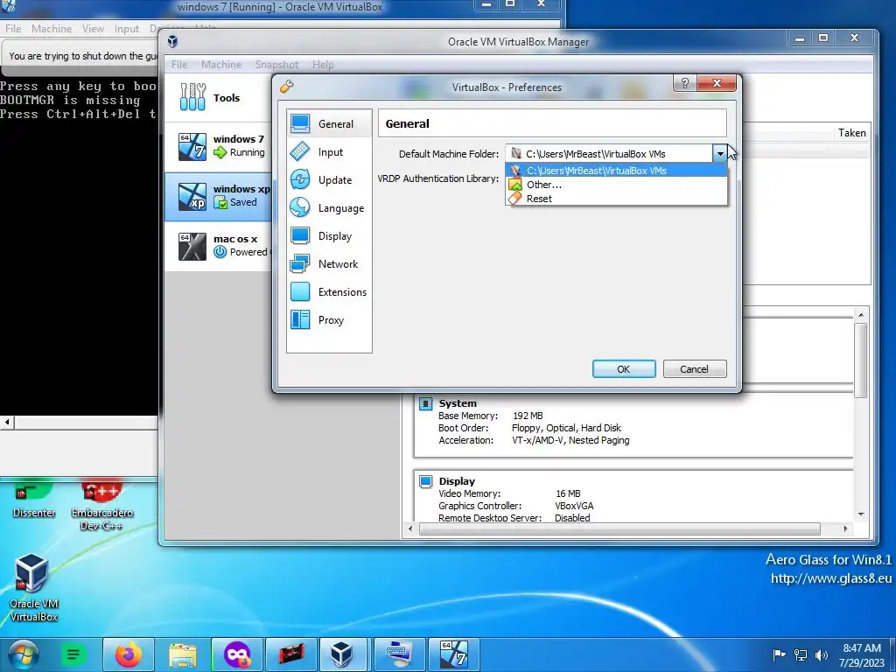
Task: Click the Tools icon in VirtualBox Manager
Action: tap(192, 97)
